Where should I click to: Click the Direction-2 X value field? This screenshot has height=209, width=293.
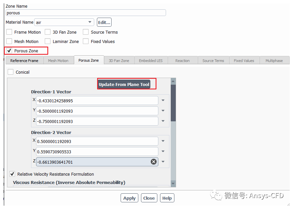coord(97,141)
